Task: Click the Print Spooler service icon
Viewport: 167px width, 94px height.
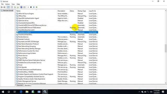Action: pos(17,67)
